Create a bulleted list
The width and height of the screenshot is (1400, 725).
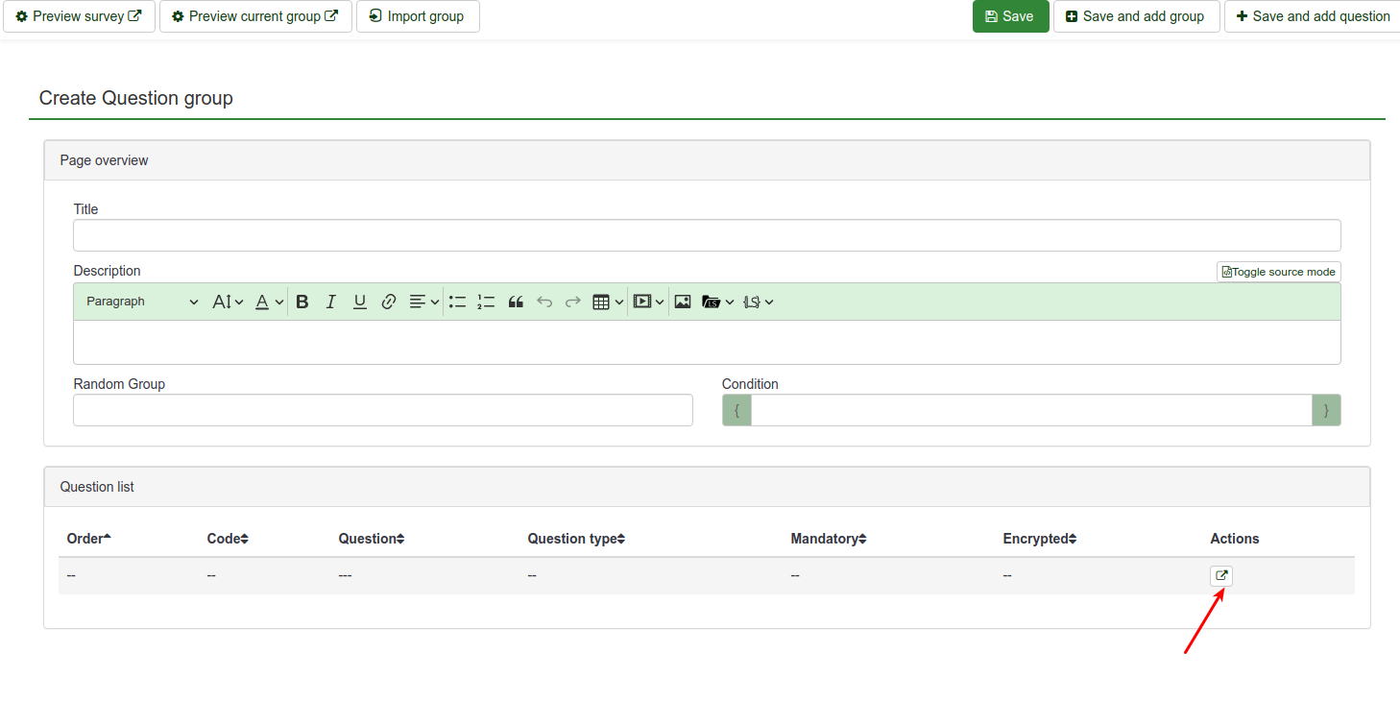(457, 302)
